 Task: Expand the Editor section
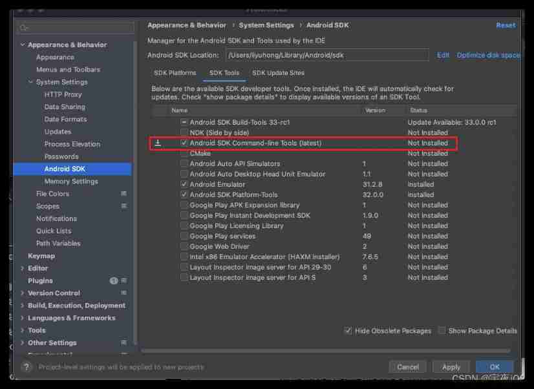coord(23,268)
